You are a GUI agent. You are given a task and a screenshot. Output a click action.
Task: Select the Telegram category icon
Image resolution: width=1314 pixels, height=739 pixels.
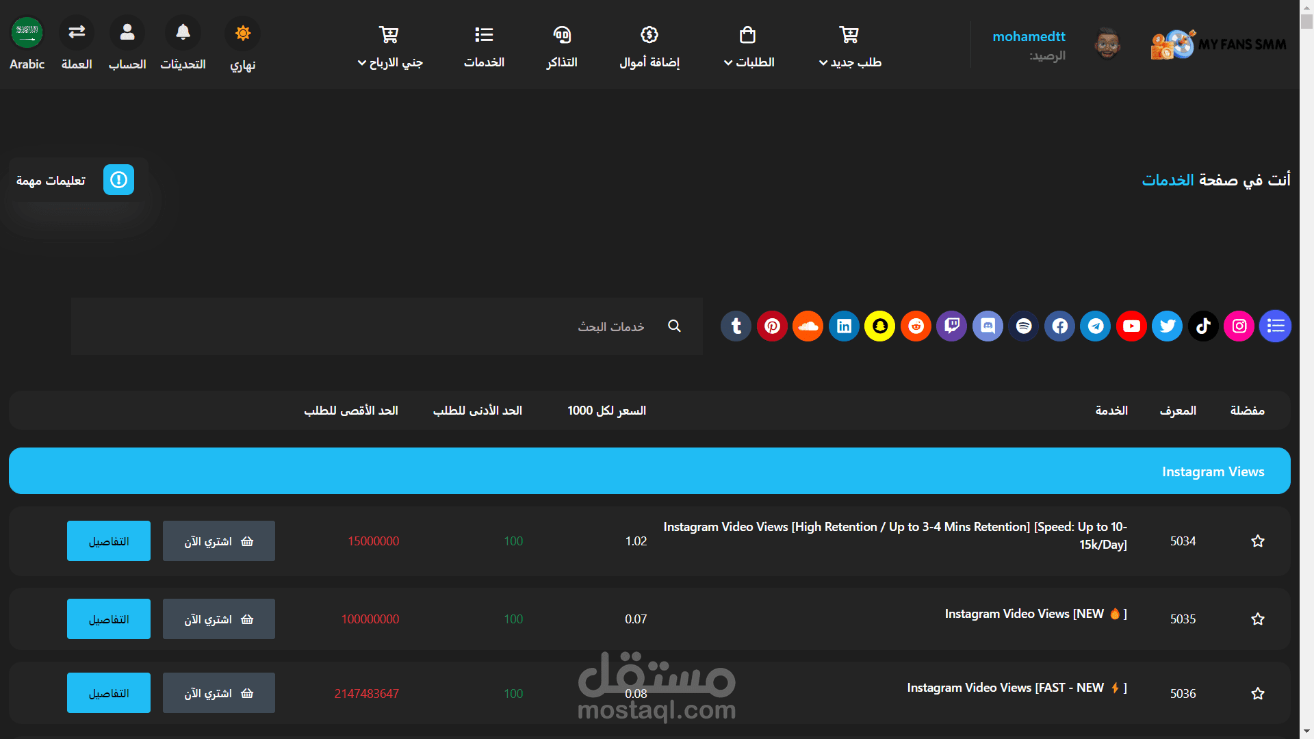coord(1096,326)
